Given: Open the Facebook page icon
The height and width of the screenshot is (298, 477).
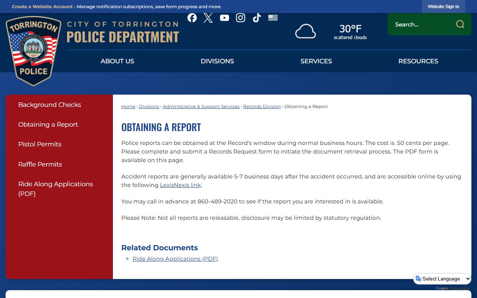Looking at the screenshot, I should pos(192,18).
